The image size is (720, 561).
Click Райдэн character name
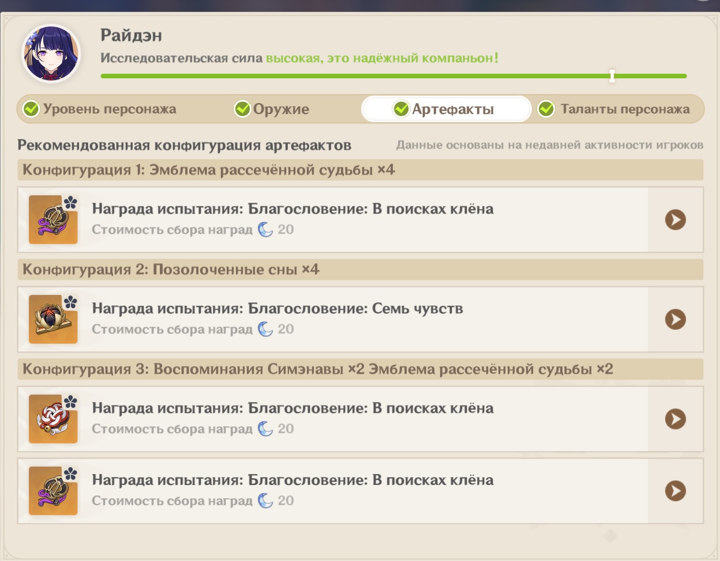(x=131, y=35)
